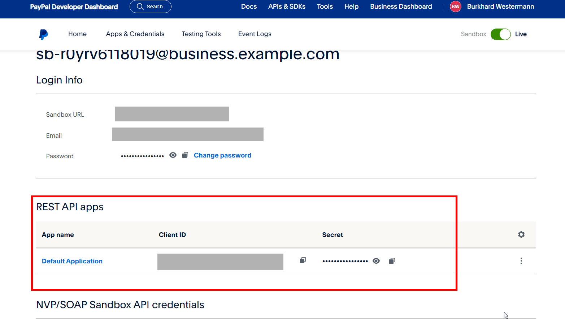Viewport: 565px width, 319px height.
Task: Go to the Home tab
Action: 77,34
